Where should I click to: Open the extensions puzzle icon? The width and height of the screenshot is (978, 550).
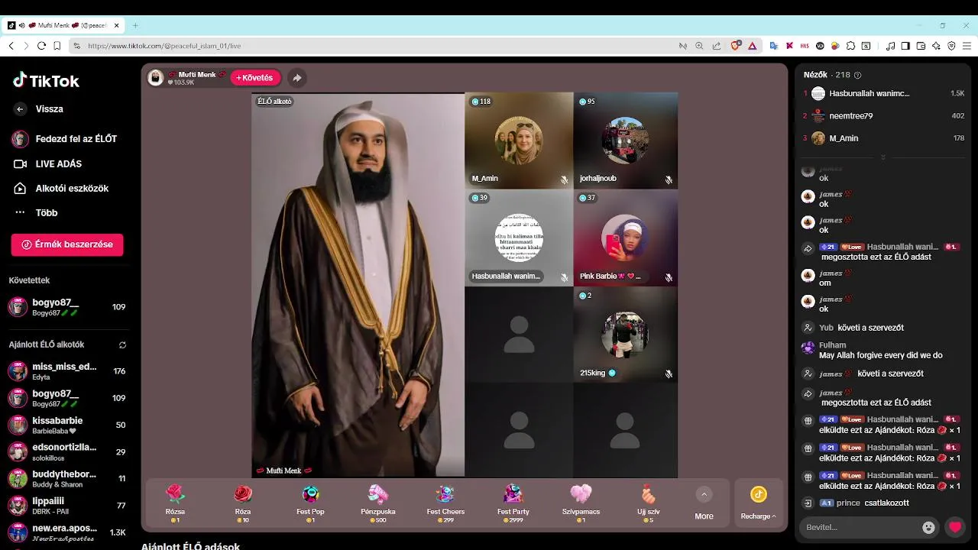[x=850, y=46]
